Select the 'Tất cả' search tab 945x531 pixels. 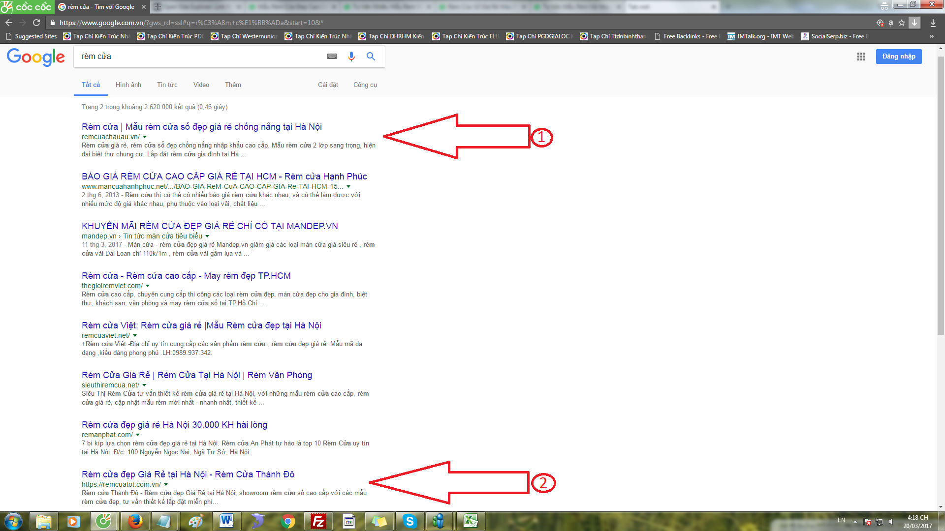point(91,85)
